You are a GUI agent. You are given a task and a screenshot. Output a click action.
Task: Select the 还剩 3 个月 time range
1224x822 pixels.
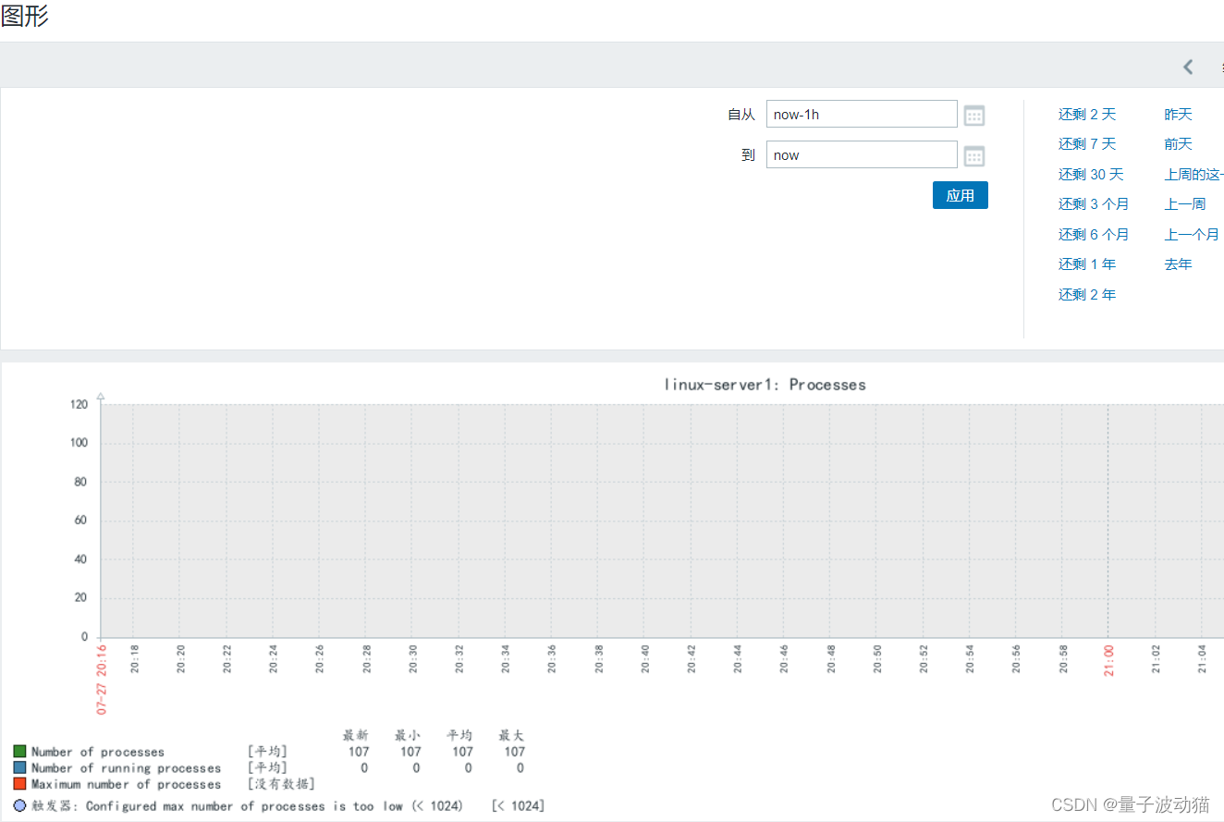point(1094,204)
